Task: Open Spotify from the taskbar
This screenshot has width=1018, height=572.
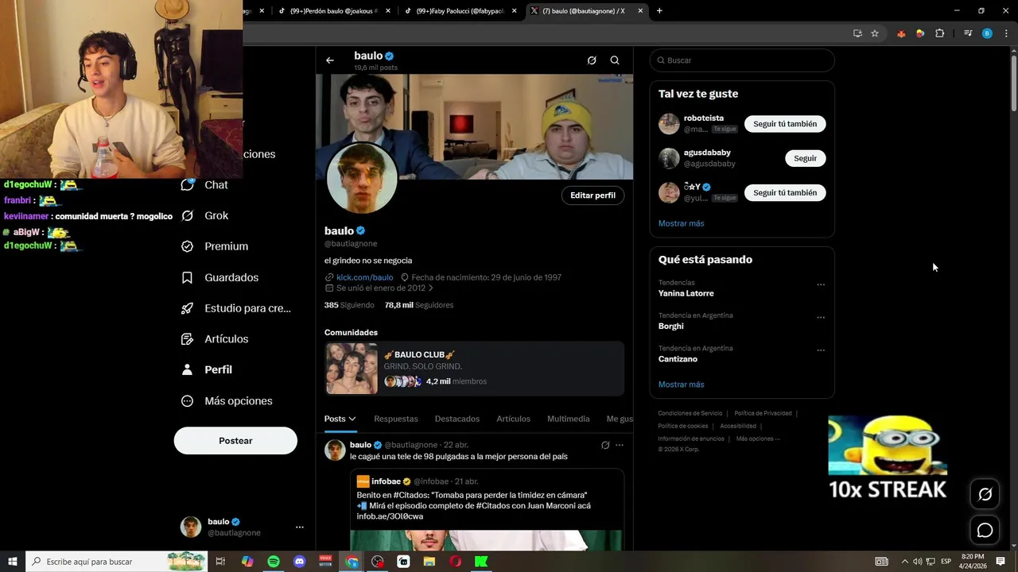Action: pyautogui.click(x=274, y=562)
